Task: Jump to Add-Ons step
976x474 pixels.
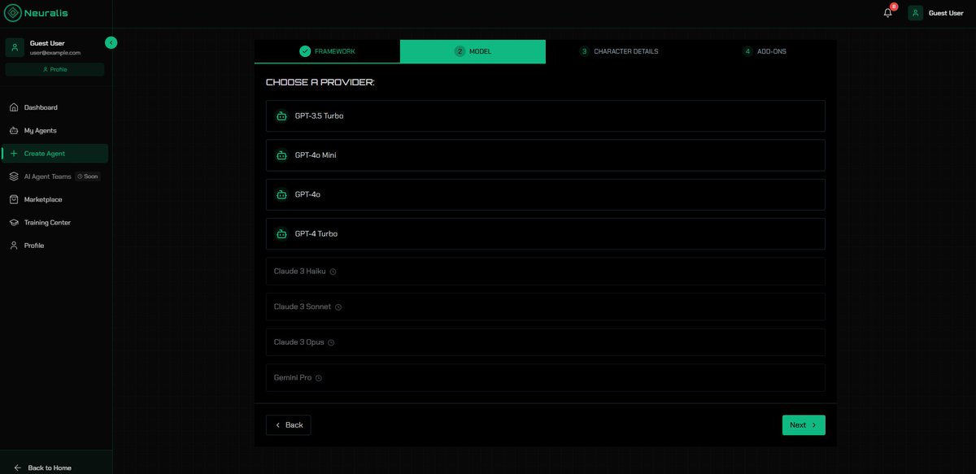Action: tap(764, 51)
